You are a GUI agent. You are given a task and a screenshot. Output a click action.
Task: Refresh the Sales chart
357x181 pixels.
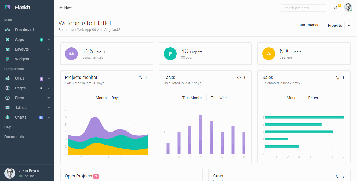[x=338, y=78]
